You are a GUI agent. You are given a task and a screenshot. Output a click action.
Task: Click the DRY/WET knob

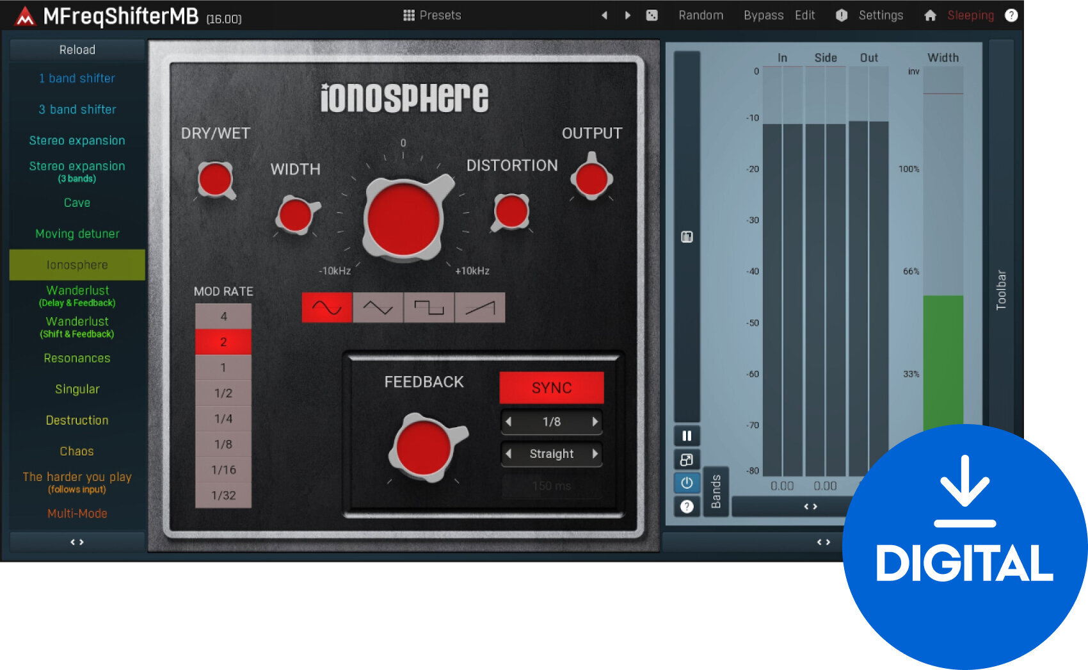pyautogui.click(x=215, y=179)
